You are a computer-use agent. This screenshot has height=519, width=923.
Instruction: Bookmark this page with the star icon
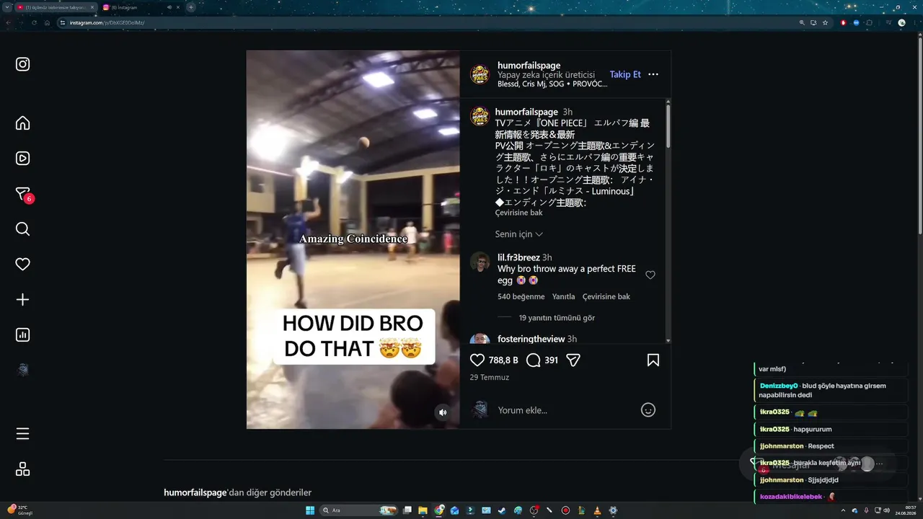coord(826,22)
